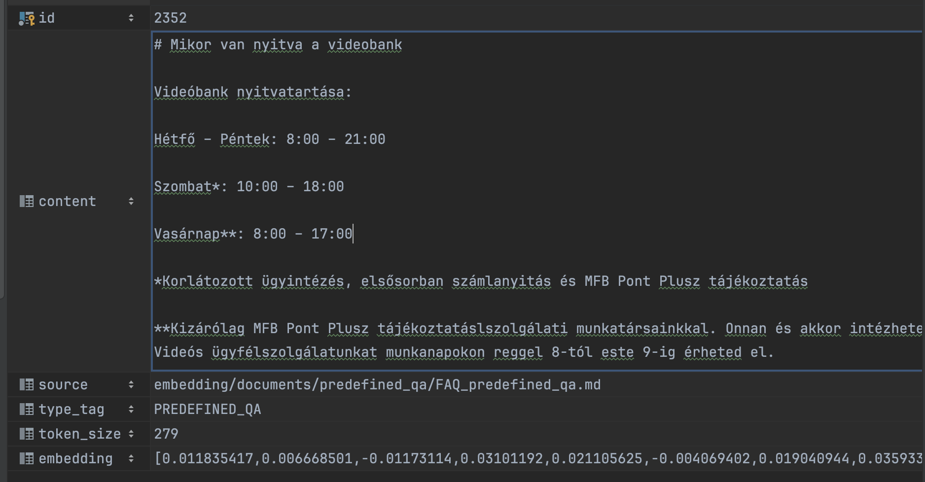
Task: Toggle sort arrows on the content field
Action: (131, 201)
